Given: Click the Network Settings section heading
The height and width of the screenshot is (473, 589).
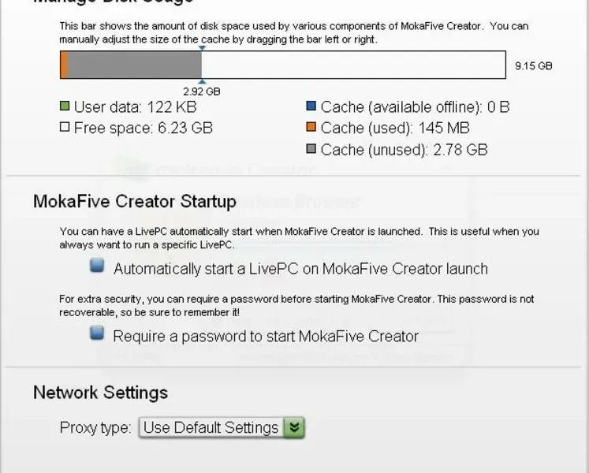Looking at the screenshot, I should click(100, 392).
